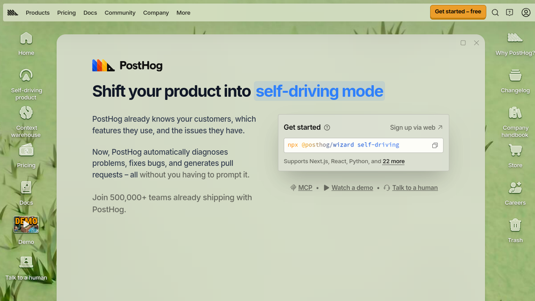The width and height of the screenshot is (535, 301).
Task: Open the MCP link
Action: pos(301,188)
